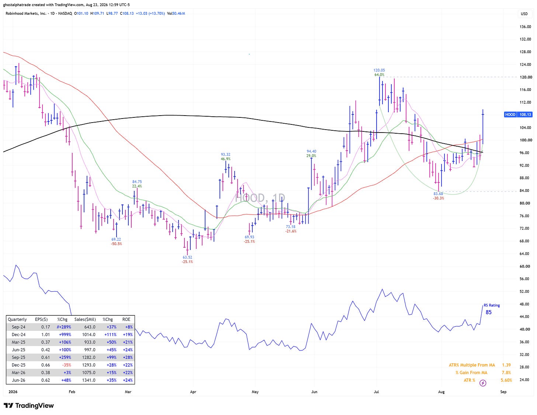Click the Apr label on the time axis
The image size is (537, 415).
[193, 392]
